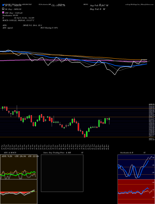Click the red RSI chart panel
Image resolution: width=155 pixels, height=204 pixels.
tap(136, 192)
